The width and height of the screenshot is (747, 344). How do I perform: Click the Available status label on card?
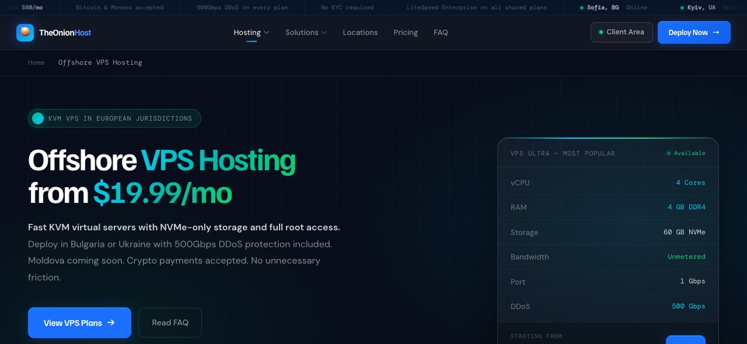point(686,153)
